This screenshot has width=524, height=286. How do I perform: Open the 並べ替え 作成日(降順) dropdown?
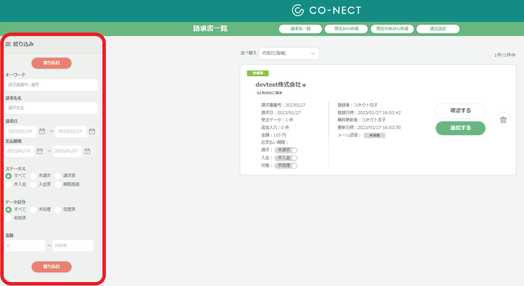pos(289,53)
